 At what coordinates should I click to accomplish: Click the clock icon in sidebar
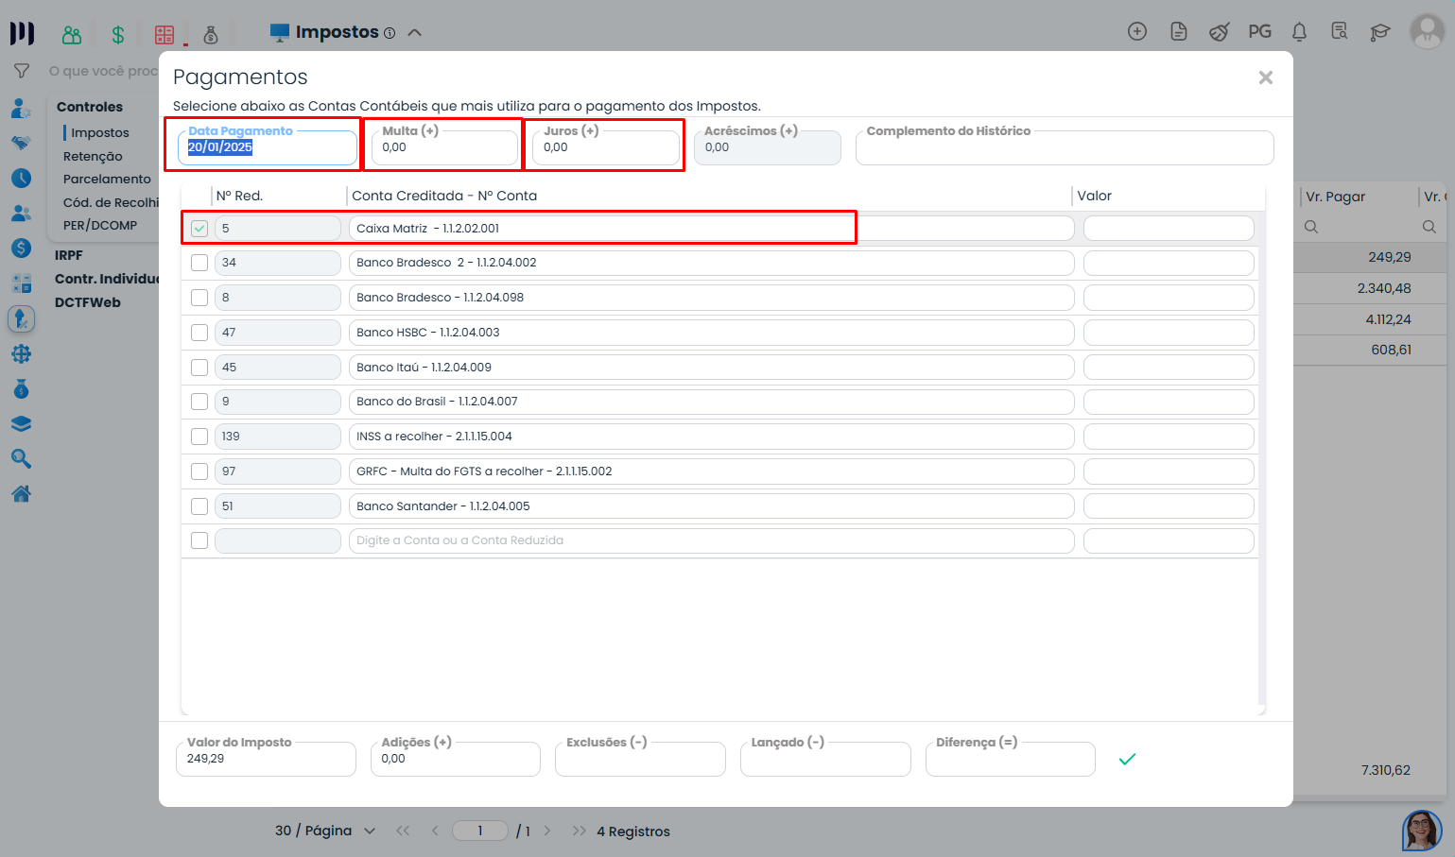[x=21, y=178]
